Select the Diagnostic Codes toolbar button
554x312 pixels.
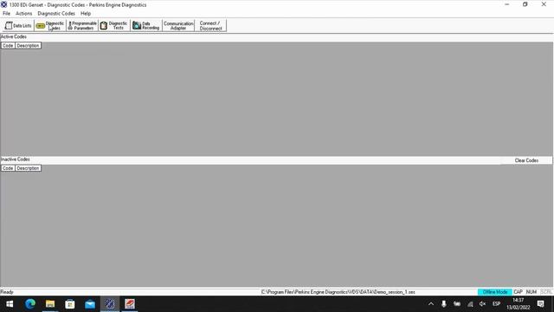(50, 25)
